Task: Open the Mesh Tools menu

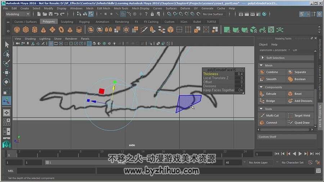Action: click(121, 9)
